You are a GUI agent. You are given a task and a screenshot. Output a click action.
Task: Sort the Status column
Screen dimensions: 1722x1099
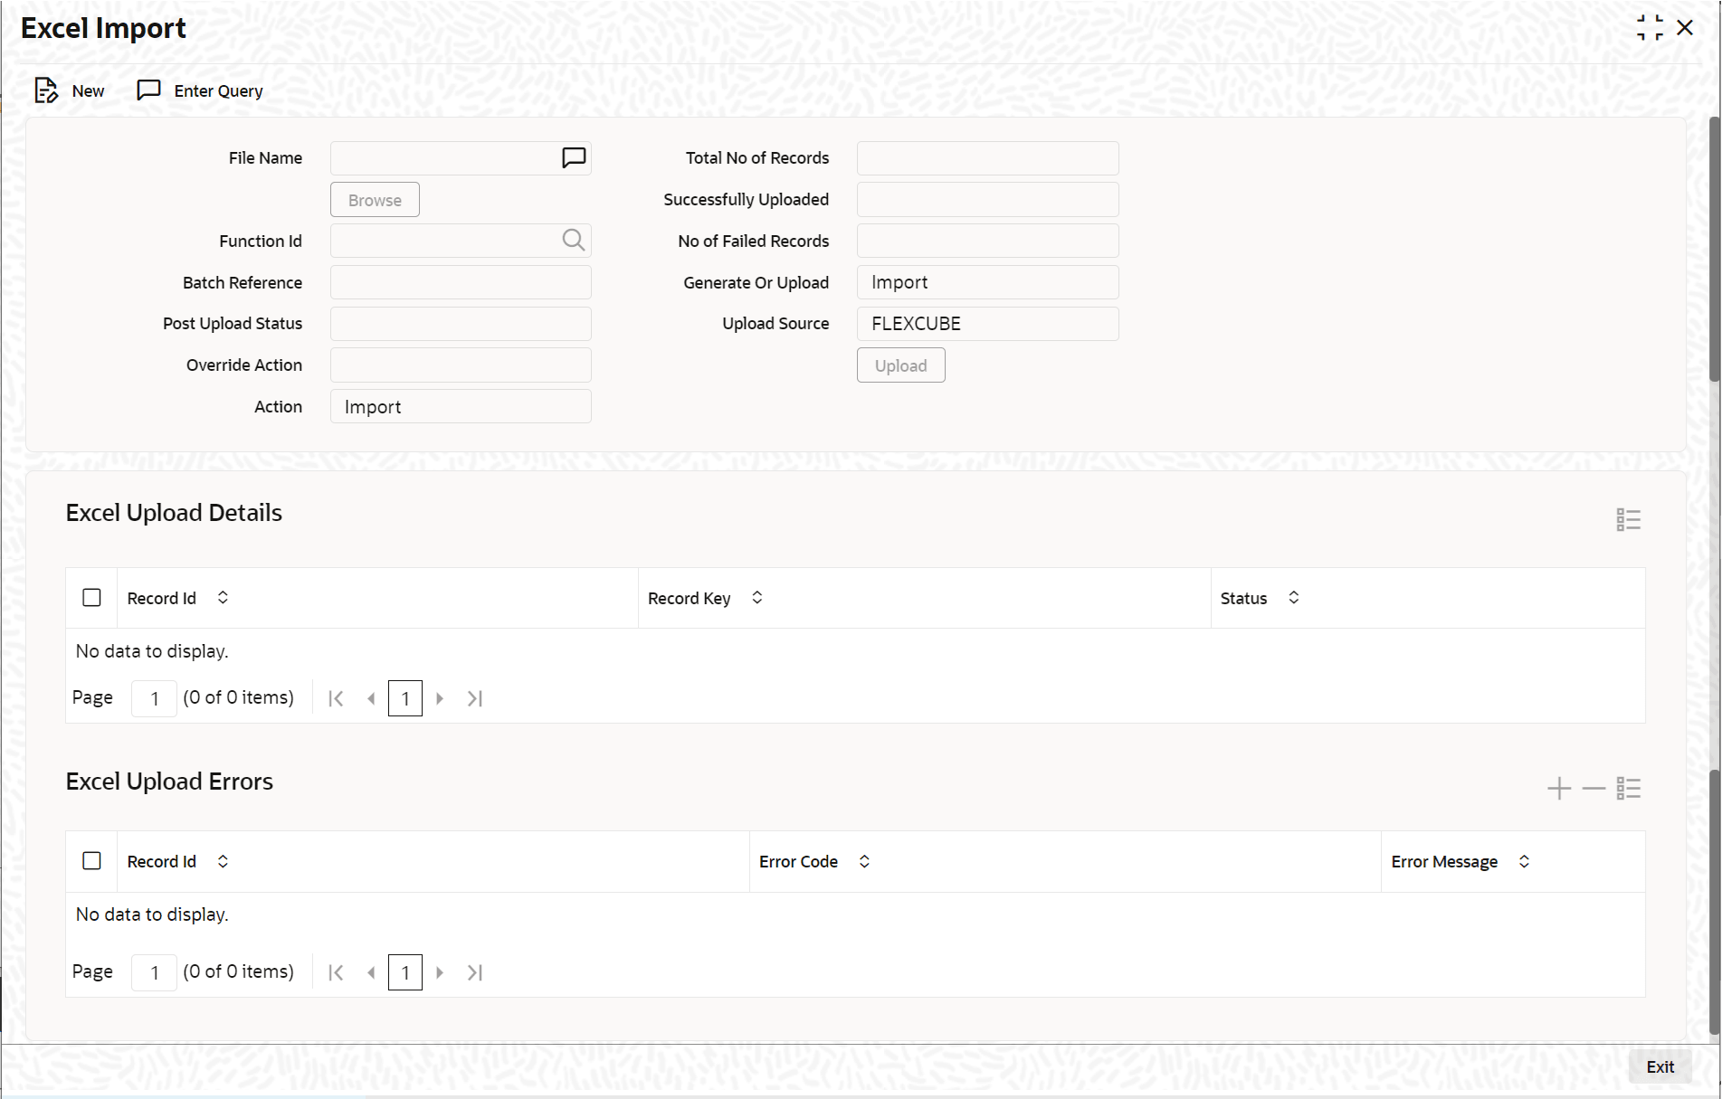pos(1293,598)
